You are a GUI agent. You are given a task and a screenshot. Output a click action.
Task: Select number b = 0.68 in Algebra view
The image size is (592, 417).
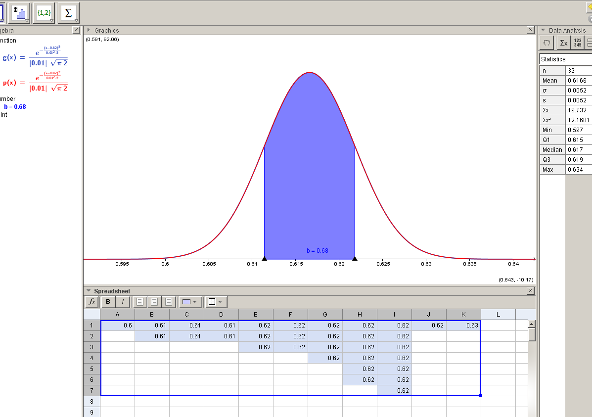pos(15,106)
